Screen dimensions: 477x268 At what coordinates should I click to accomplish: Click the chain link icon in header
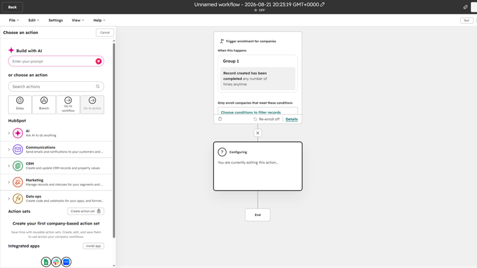click(x=465, y=7)
